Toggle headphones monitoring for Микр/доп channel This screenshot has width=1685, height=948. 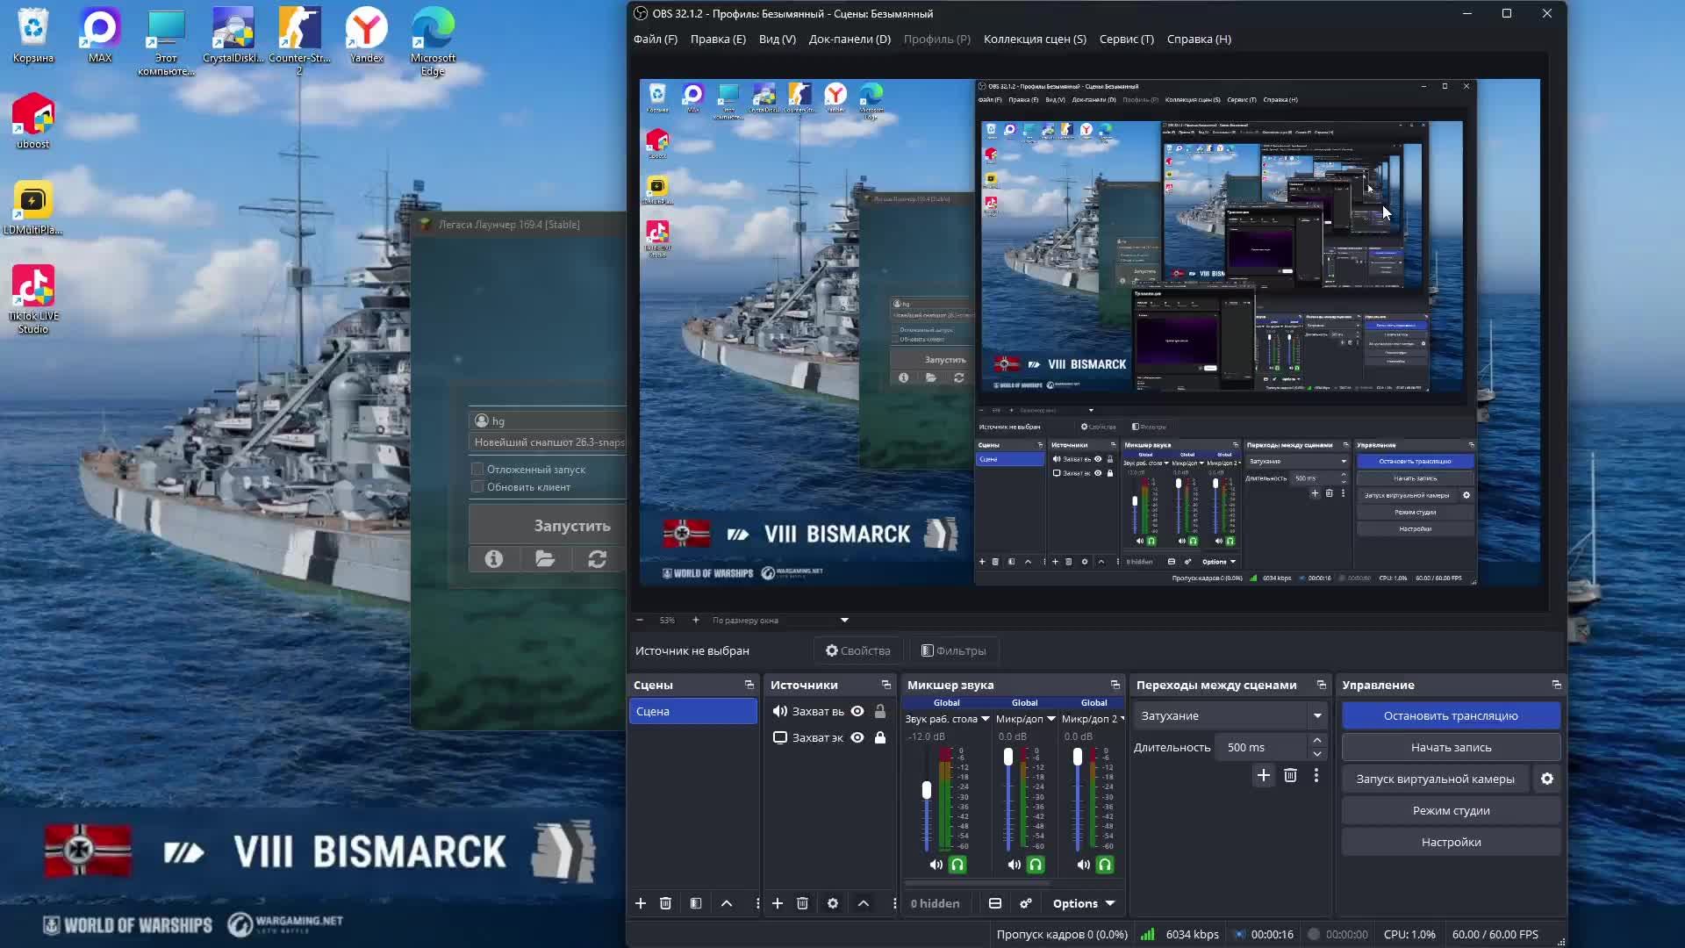point(1036,865)
